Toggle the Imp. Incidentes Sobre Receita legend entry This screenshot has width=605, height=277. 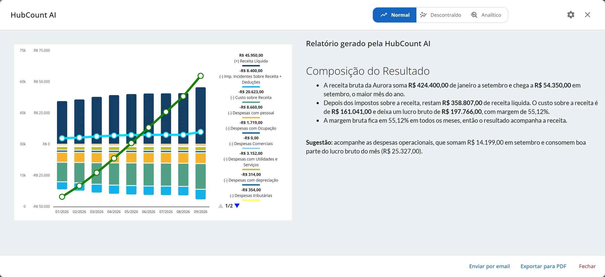[251, 79]
